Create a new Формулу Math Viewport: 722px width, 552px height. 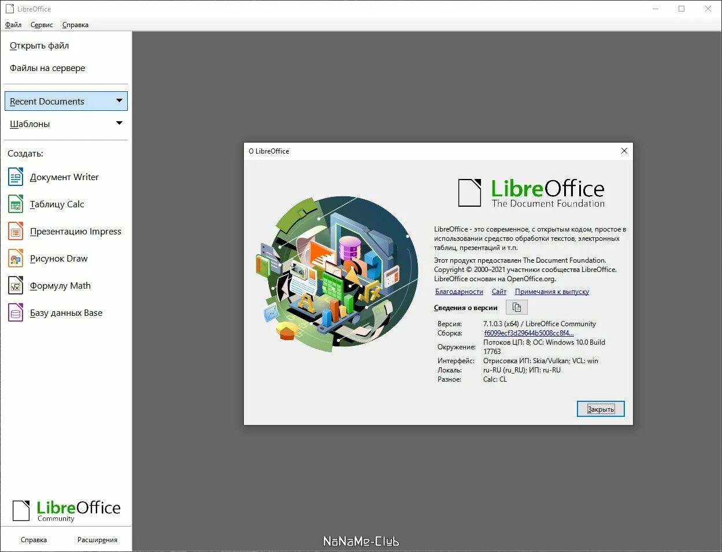pos(60,286)
